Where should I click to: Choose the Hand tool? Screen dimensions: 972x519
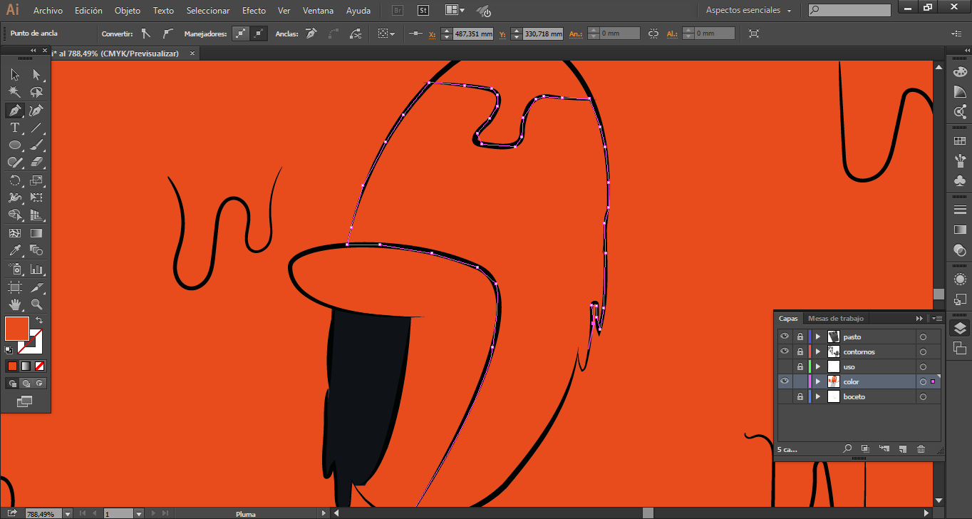(14, 304)
